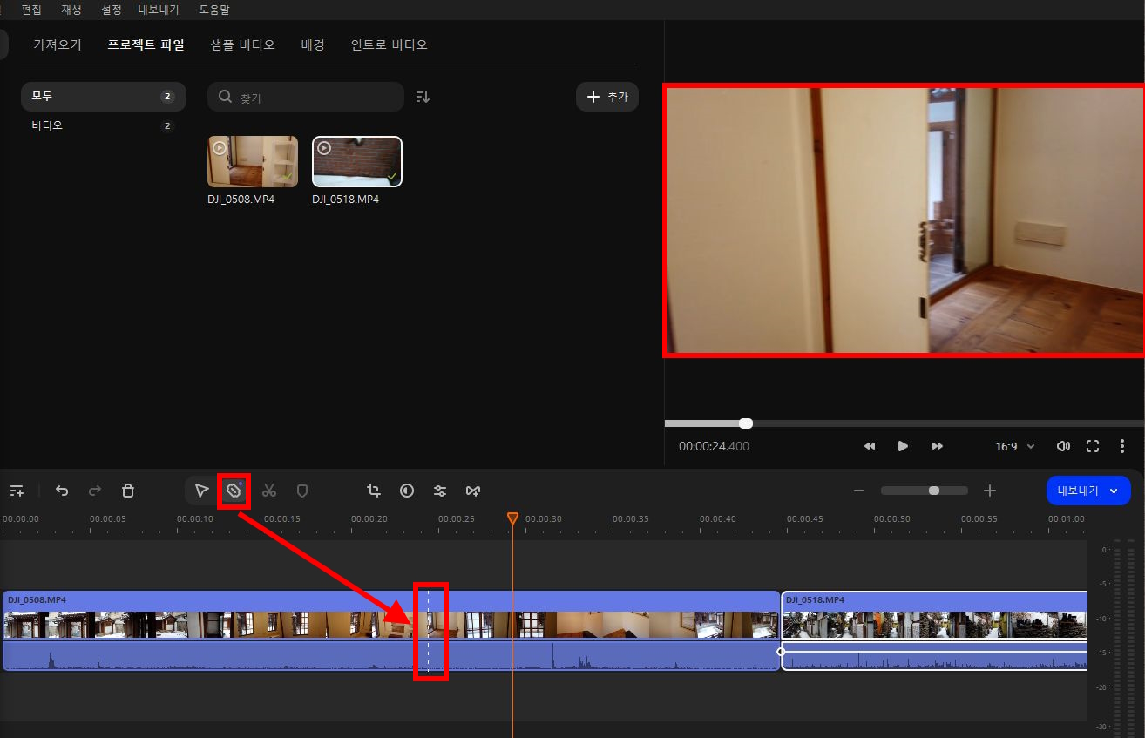Viewport: 1145px width, 738px height.
Task: Skip forward in the preview
Action: point(938,446)
